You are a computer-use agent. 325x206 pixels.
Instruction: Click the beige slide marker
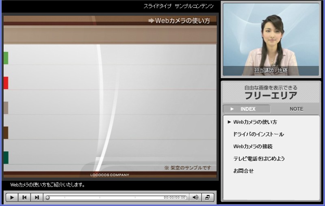(6, 108)
